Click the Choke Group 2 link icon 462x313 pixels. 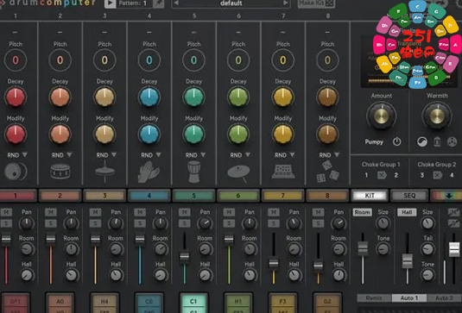[438, 175]
